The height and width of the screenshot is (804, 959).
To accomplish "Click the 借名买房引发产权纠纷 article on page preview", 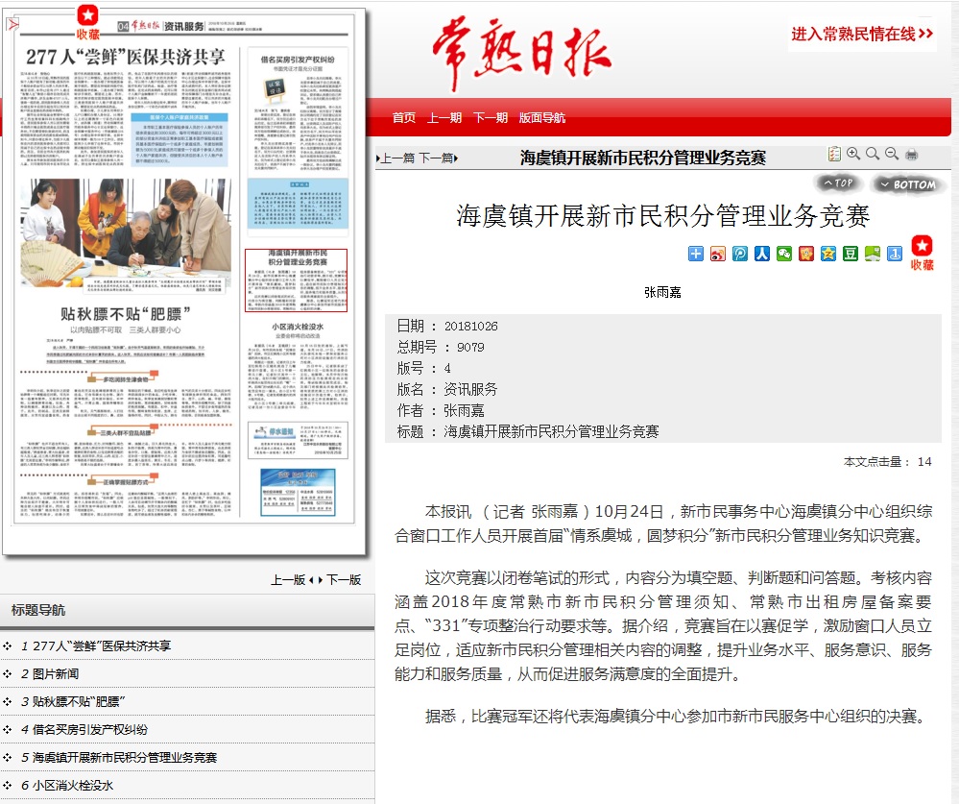I will pos(298,113).
